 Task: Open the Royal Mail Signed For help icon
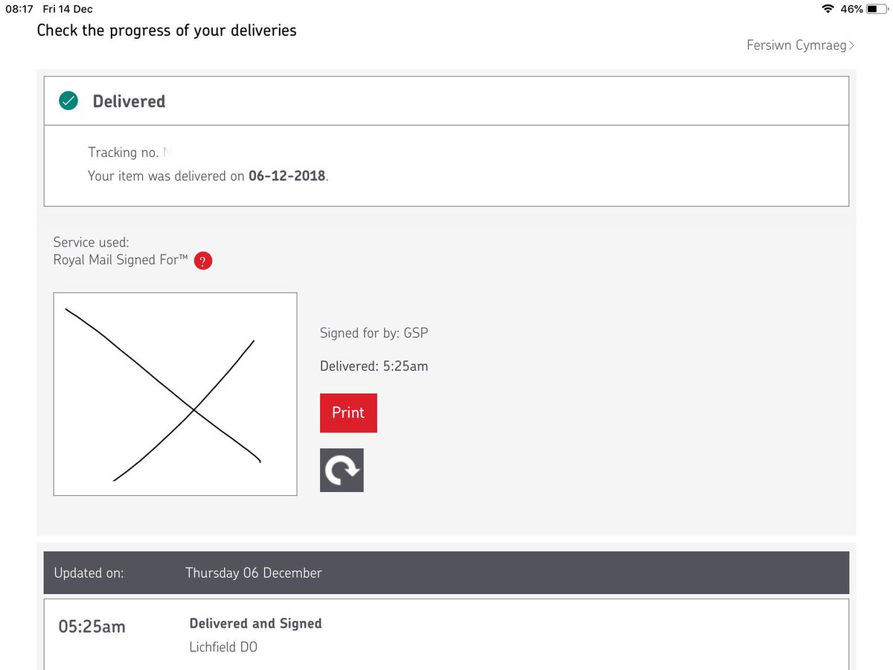[x=203, y=261]
